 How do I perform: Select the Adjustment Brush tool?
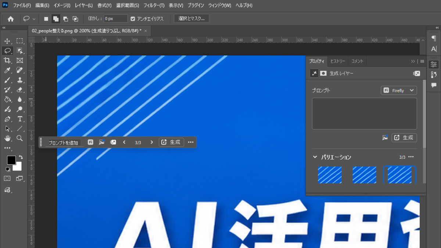pos(7,109)
